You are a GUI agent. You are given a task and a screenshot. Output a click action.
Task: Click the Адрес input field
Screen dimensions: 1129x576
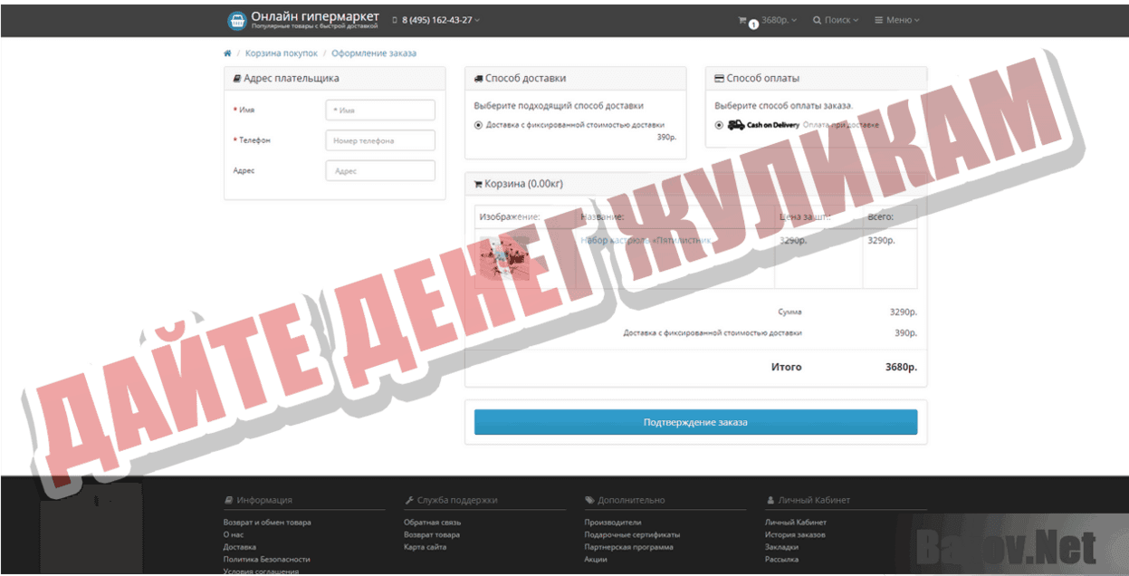tap(380, 170)
